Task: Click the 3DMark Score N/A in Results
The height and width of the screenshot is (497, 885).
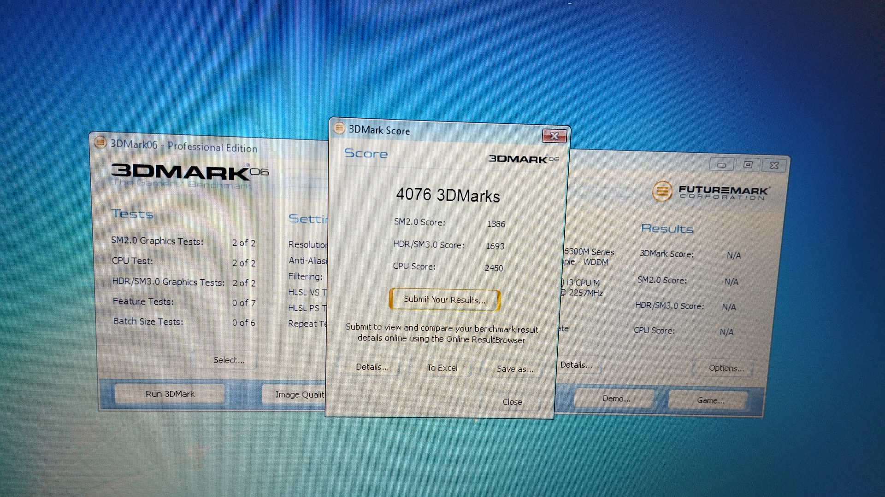Action: (733, 255)
